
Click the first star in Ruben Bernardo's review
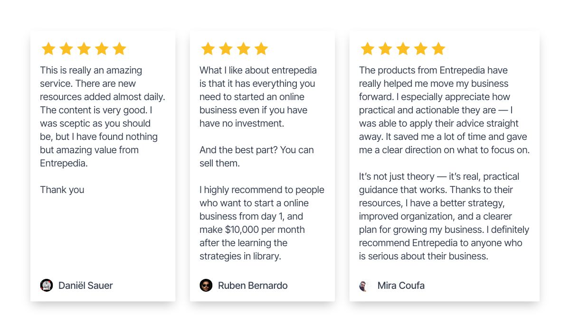[x=208, y=49]
